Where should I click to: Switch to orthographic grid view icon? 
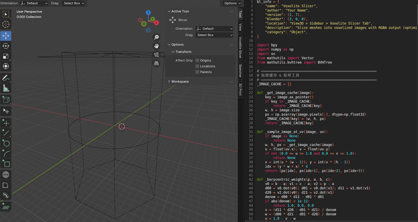(x=157, y=63)
